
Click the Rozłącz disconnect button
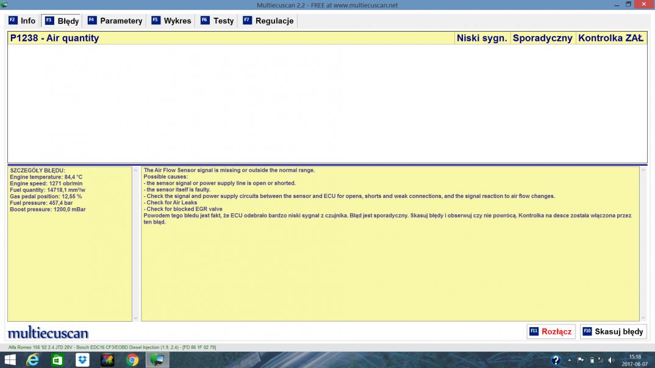[x=551, y=331]
